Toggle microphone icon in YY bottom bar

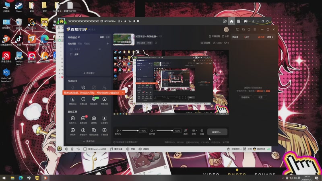coord(72,149)
